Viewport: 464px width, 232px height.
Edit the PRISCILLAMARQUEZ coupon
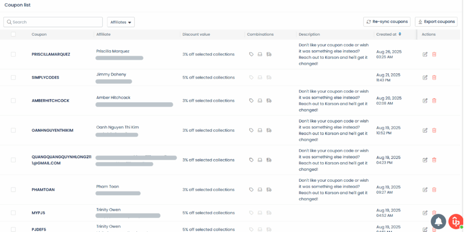tap(425, 54)
